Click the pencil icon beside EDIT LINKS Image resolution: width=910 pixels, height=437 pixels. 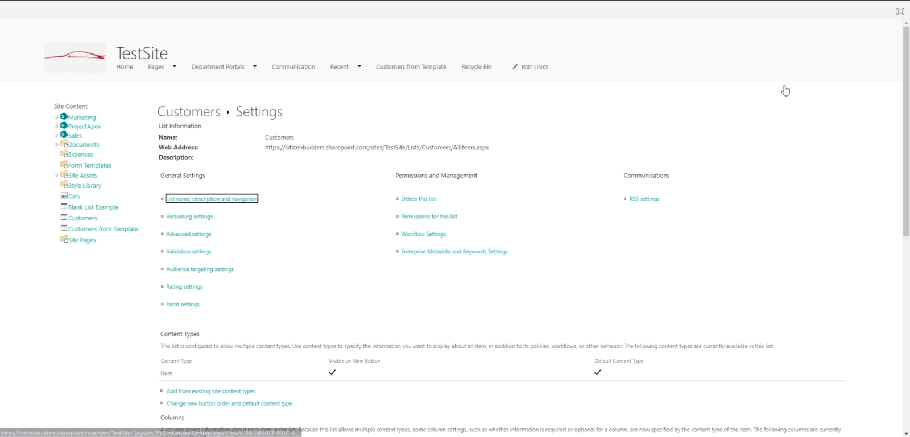pos(515,67)
